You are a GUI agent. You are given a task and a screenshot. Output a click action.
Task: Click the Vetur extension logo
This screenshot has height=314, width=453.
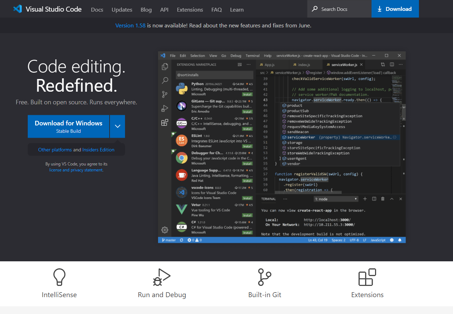(182, 209)
